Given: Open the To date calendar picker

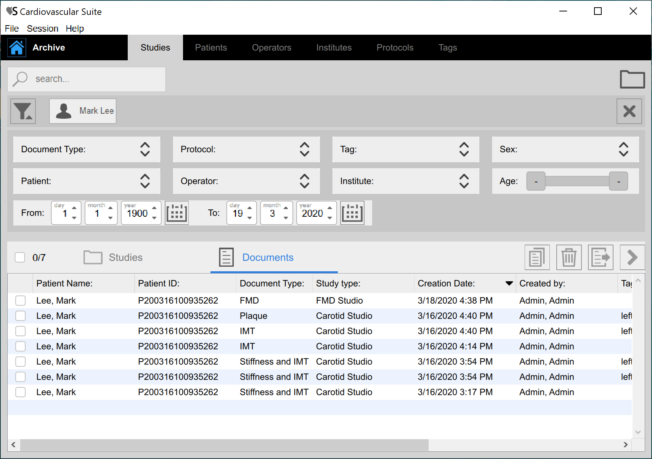Looking at the screenshot, I should click(x=352, y=213).
